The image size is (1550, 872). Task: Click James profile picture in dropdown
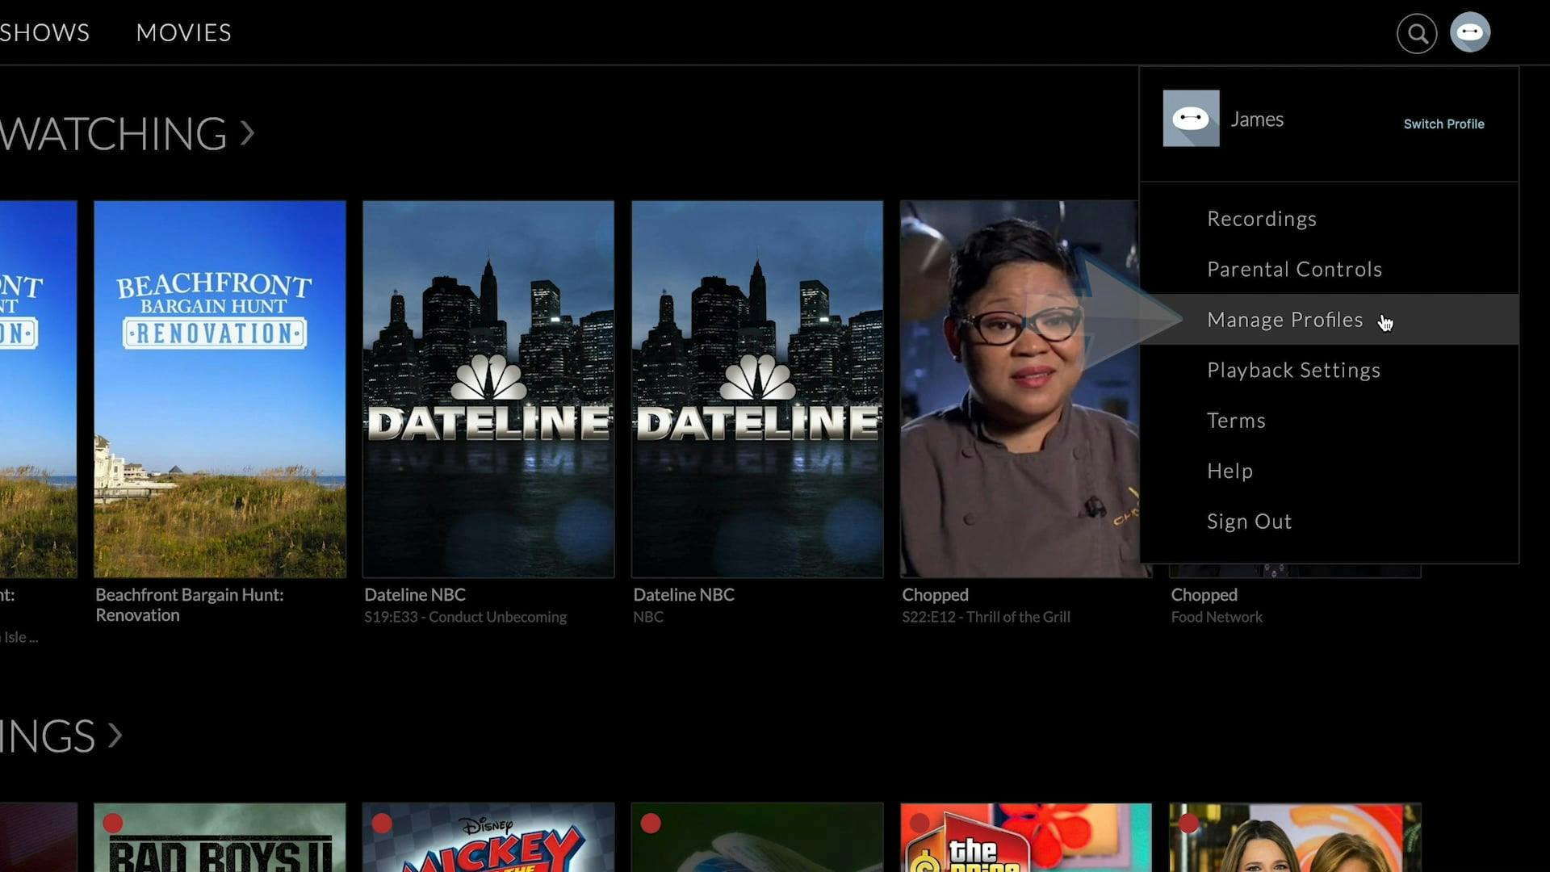point(1191,119)
